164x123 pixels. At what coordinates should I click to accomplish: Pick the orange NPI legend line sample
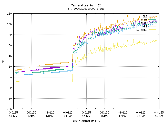pos(152,26)
